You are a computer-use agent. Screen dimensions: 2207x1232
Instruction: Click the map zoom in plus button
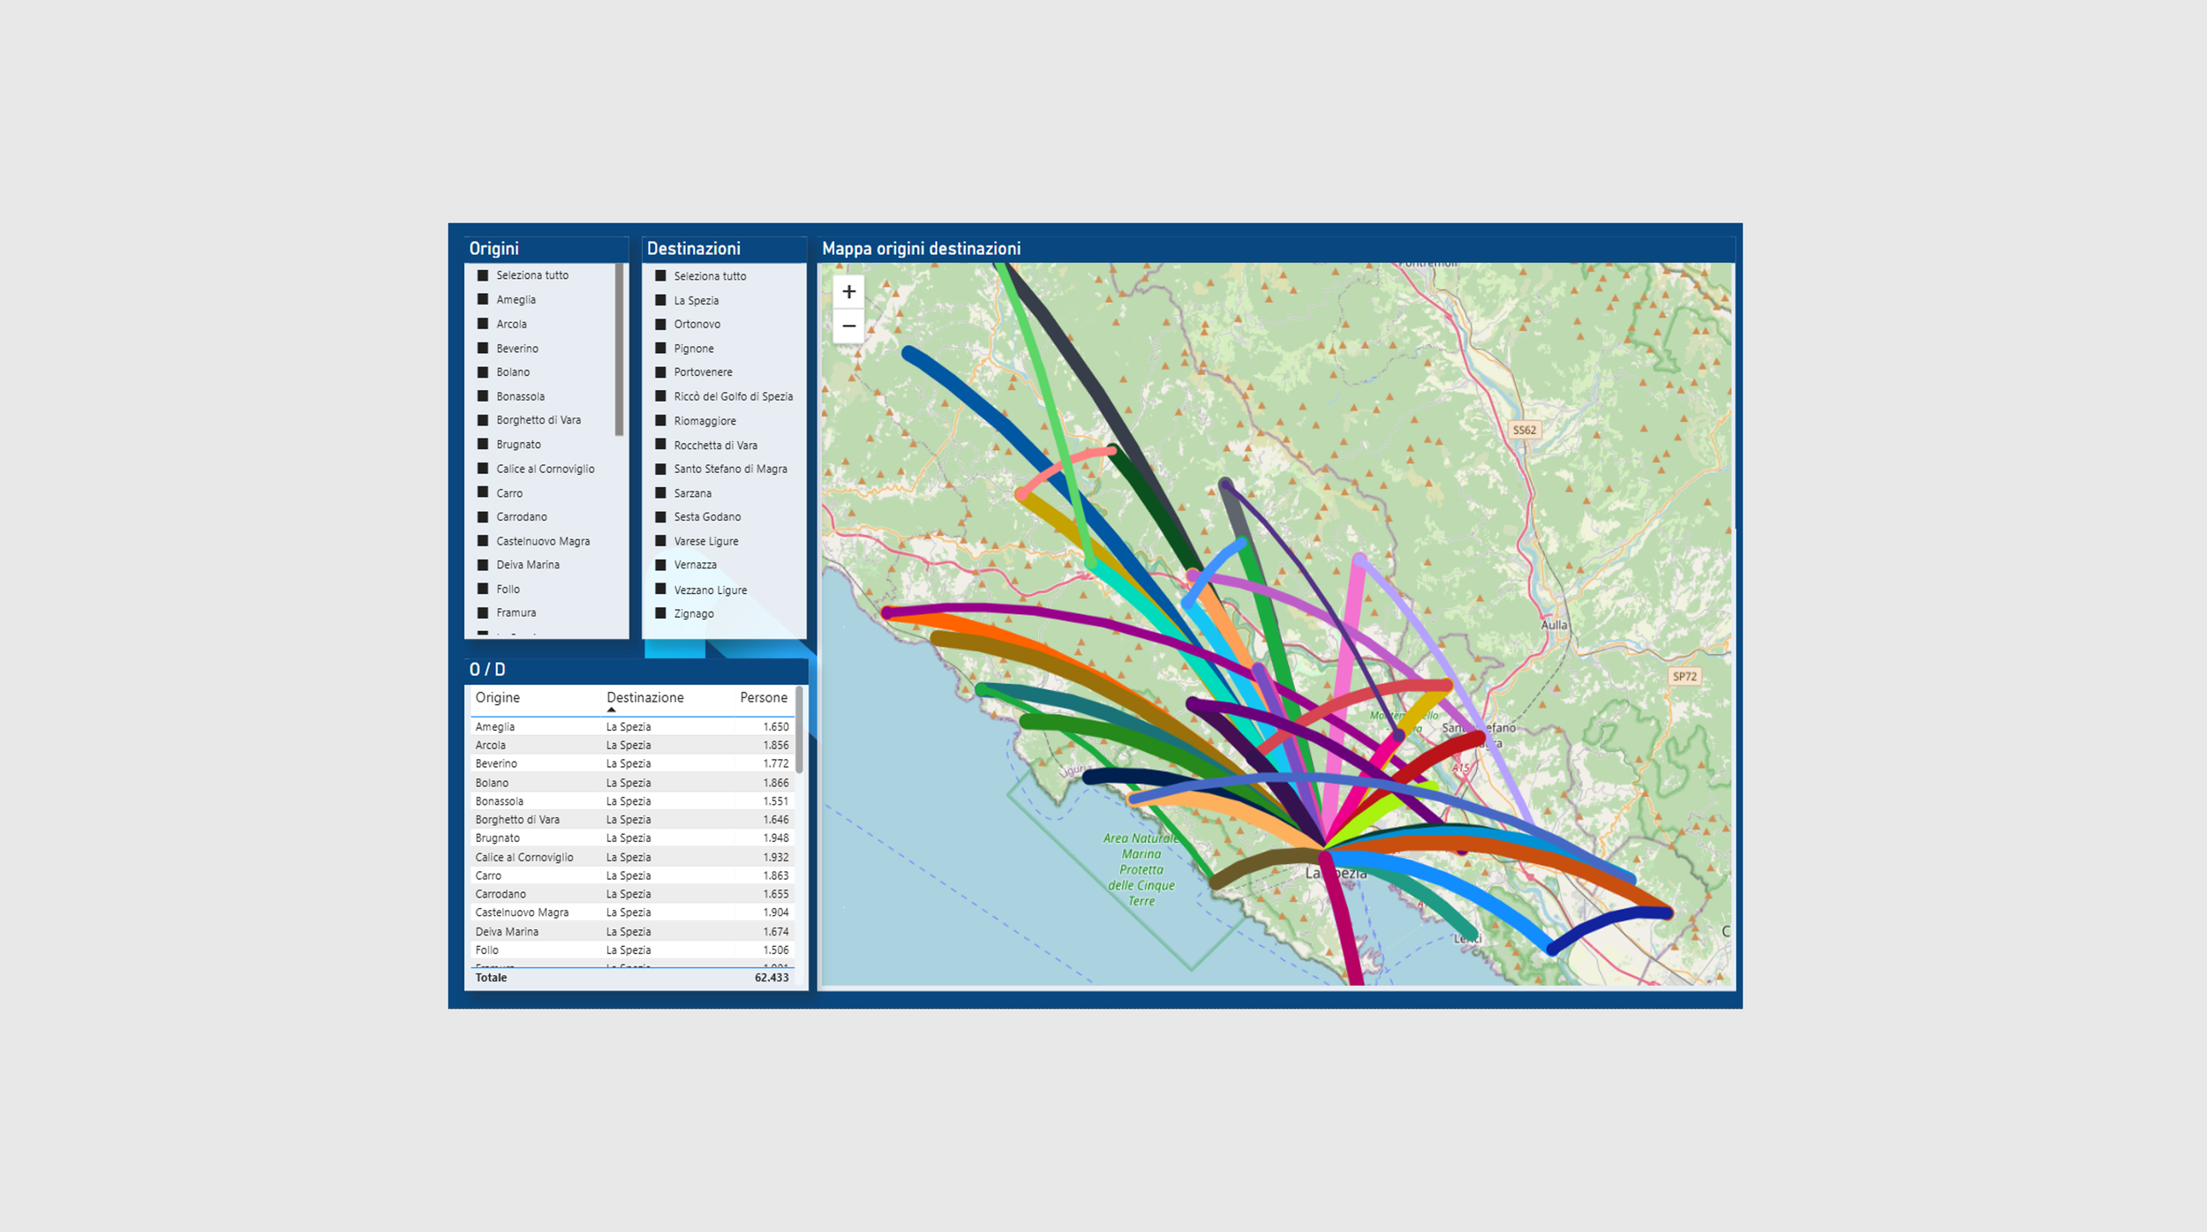[848, 292]
